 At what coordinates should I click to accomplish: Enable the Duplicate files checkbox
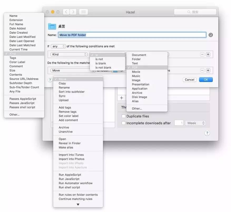(x=124, y=116)
